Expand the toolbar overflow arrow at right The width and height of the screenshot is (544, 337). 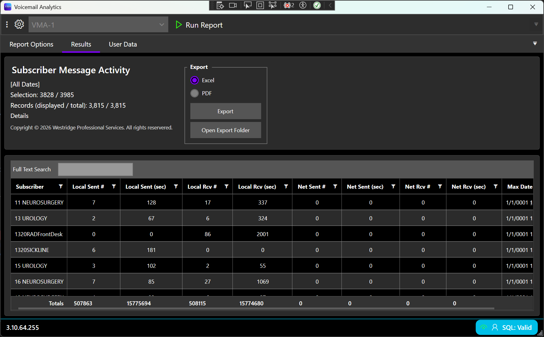[x=536, y=24]
